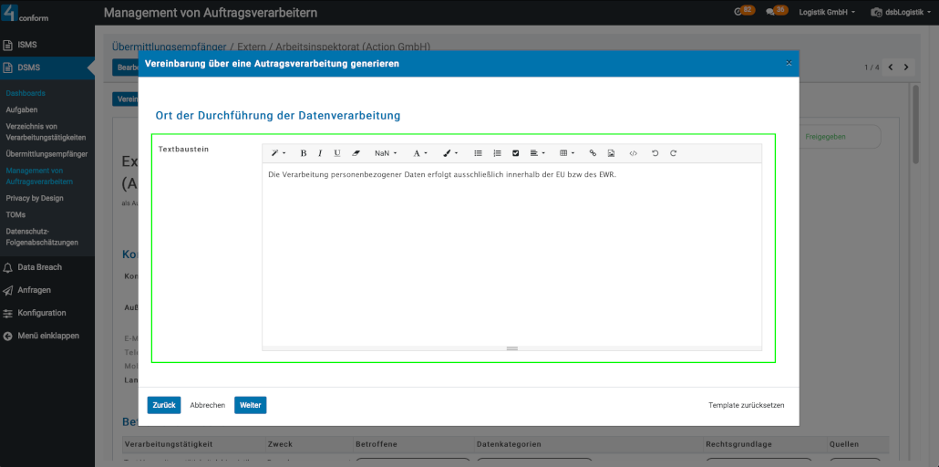Image resolution: width=939 pixels, height=467 pixels.
Task: Apply bold formatting in the editor
Action: point(304,153)
